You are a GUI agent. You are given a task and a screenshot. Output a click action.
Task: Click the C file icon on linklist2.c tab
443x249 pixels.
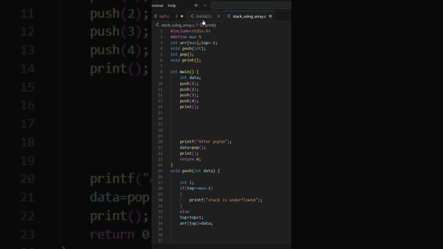[192, 16]
